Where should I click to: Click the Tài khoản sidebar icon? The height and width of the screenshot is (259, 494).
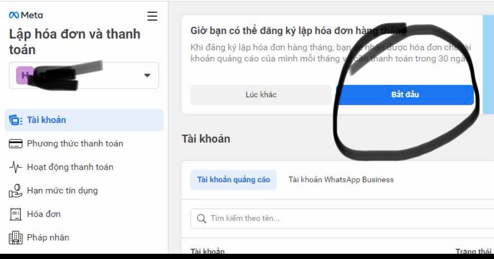coord(15,120)
